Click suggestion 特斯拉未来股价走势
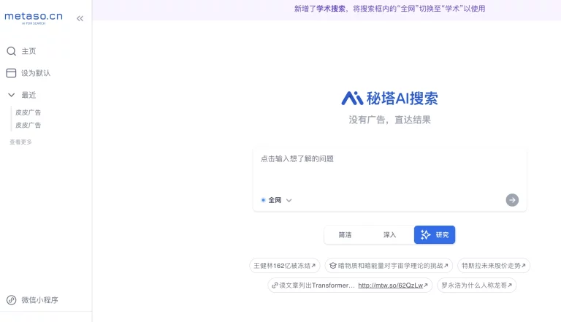The height and width of the screenshot is (322, 561). (494, 266)
